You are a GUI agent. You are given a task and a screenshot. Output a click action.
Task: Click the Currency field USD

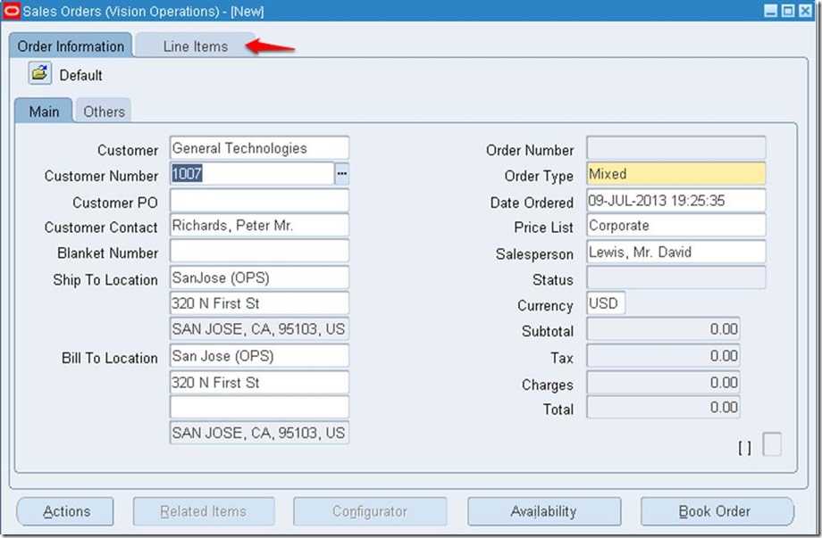click(x=606, y=303)
